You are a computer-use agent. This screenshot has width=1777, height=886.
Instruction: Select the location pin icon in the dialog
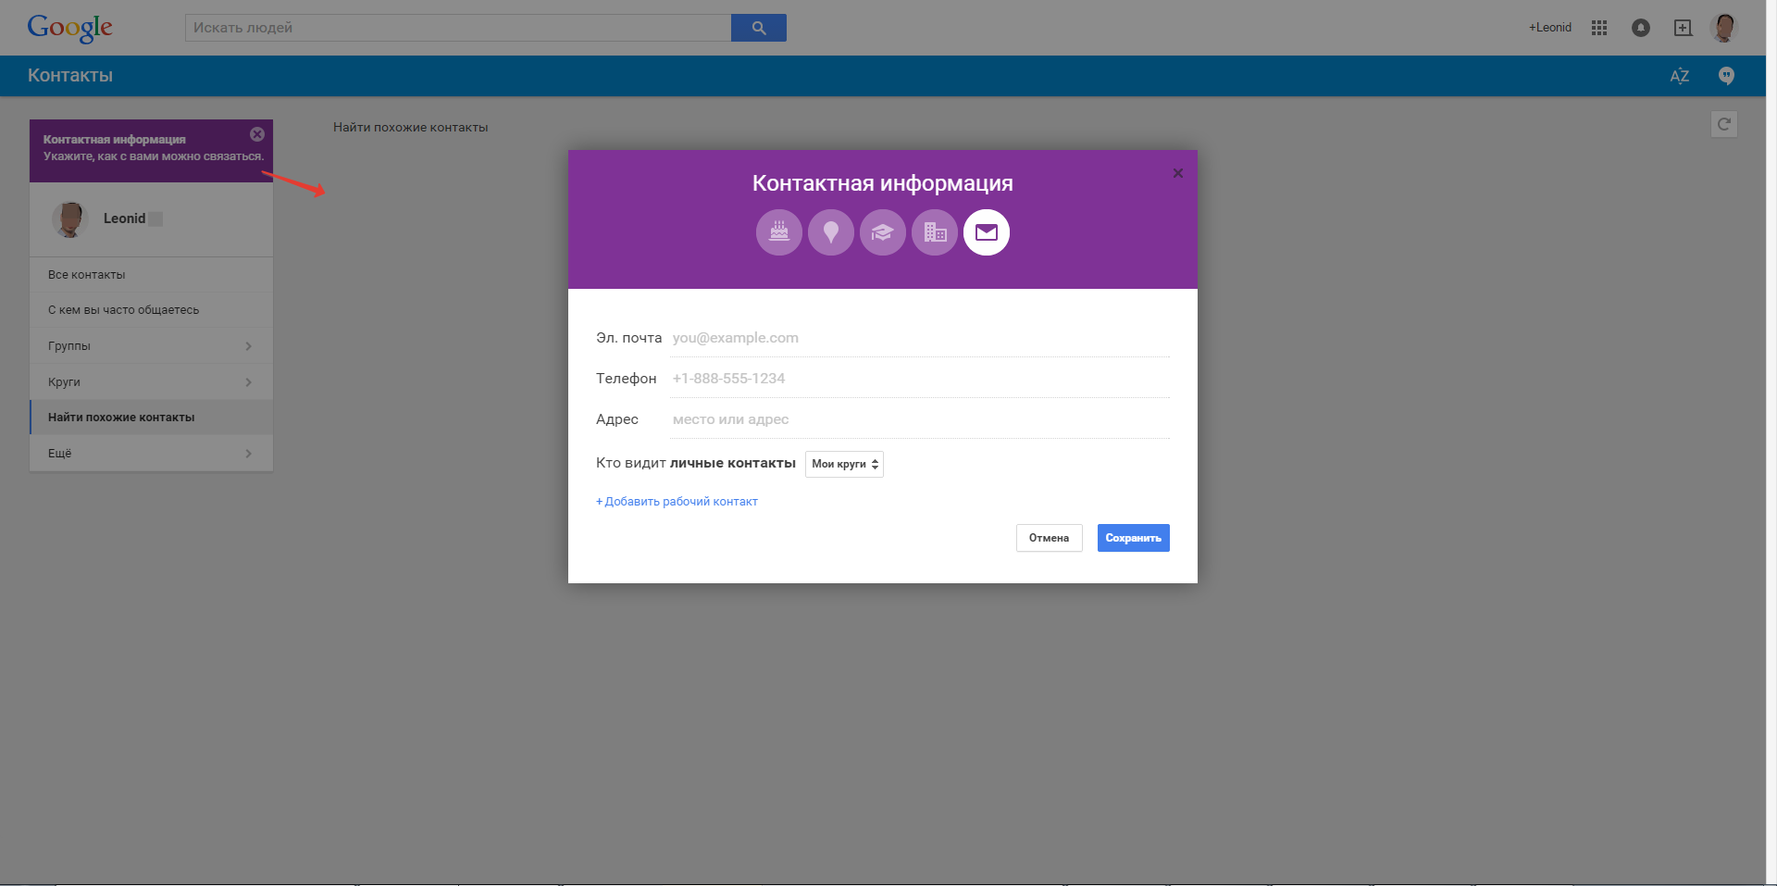click(x=830, y=232)
